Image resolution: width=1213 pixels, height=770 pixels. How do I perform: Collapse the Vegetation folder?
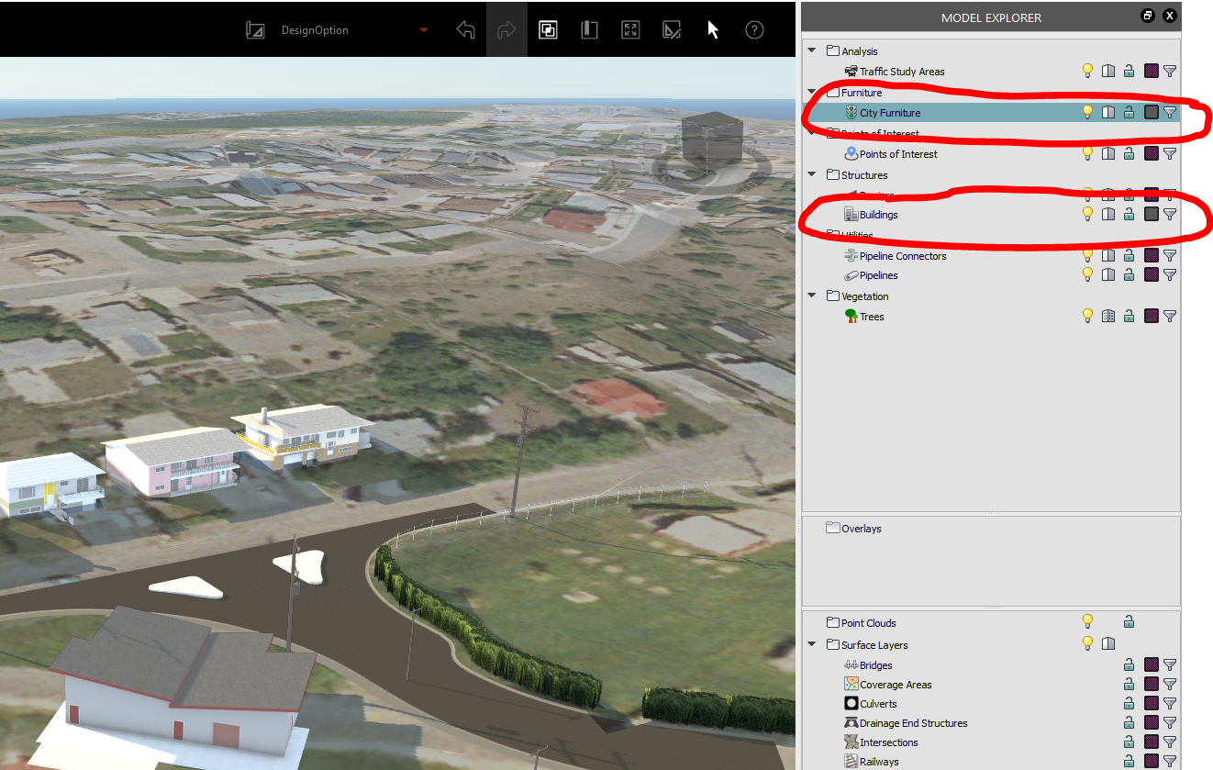click(812, 296)
